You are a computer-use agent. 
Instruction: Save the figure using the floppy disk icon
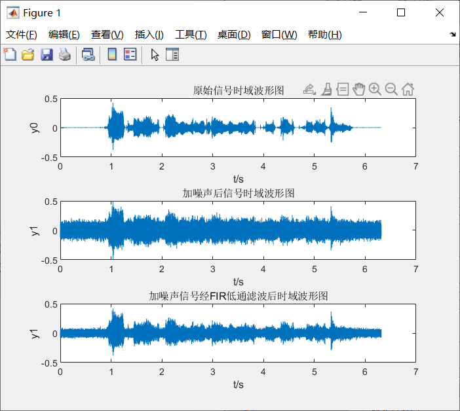tap(46, 55)
